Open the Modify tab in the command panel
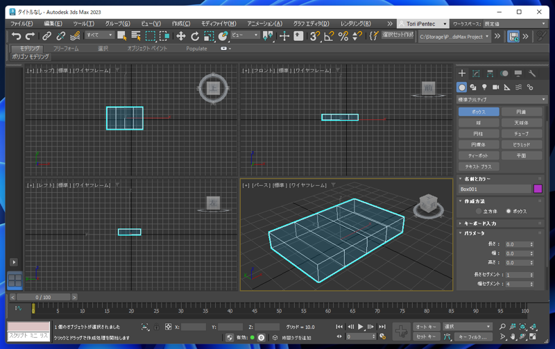 476,73
